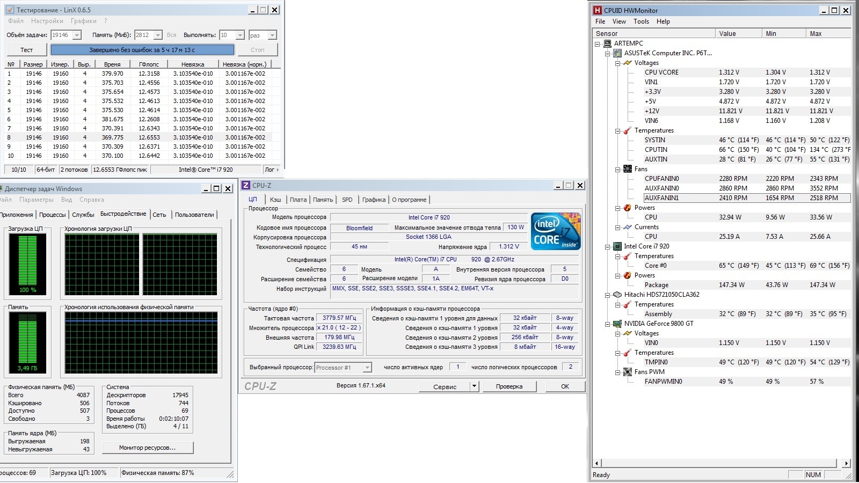Collapse the Currents node in HWMonitor
The image size is (859, 483).
pos(617,228)
